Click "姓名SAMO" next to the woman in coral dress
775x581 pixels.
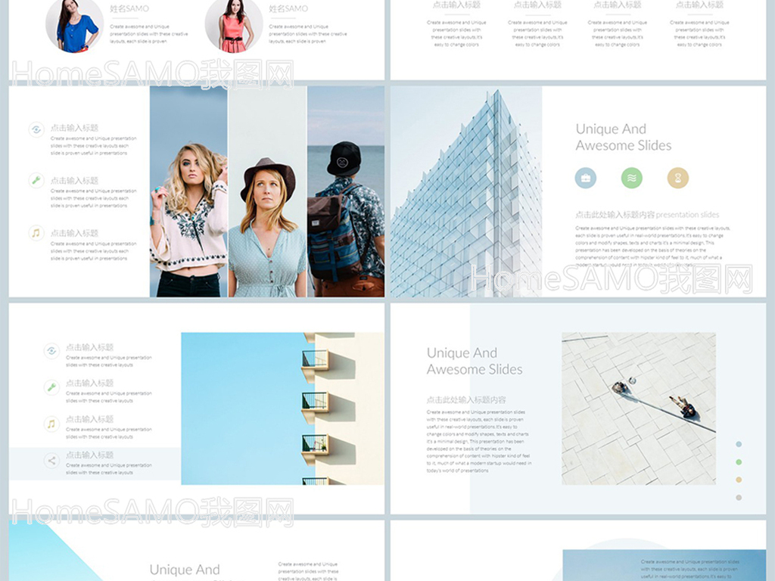[x=288, y=8]
